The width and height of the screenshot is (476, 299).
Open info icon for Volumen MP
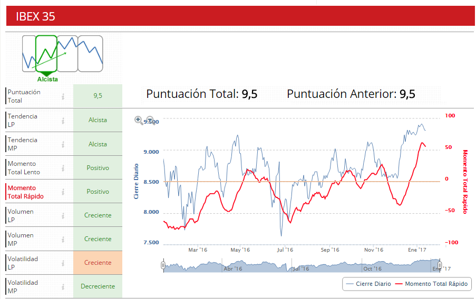[x=63, y=240]
